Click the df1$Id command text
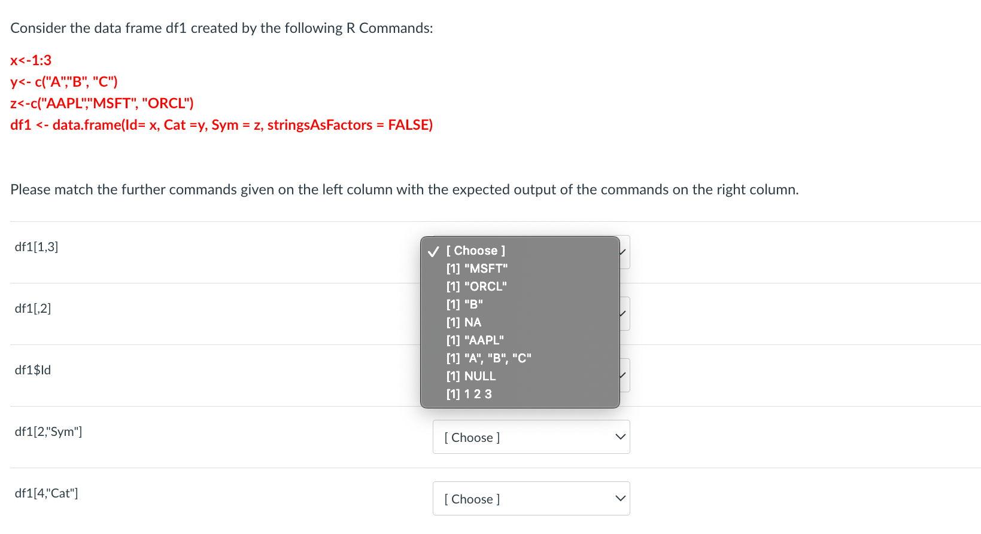This screenshot has height=534, width=981. (33, 370)
